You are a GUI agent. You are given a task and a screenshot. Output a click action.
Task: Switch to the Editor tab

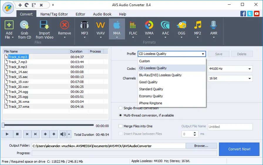(x=80, y=14)
